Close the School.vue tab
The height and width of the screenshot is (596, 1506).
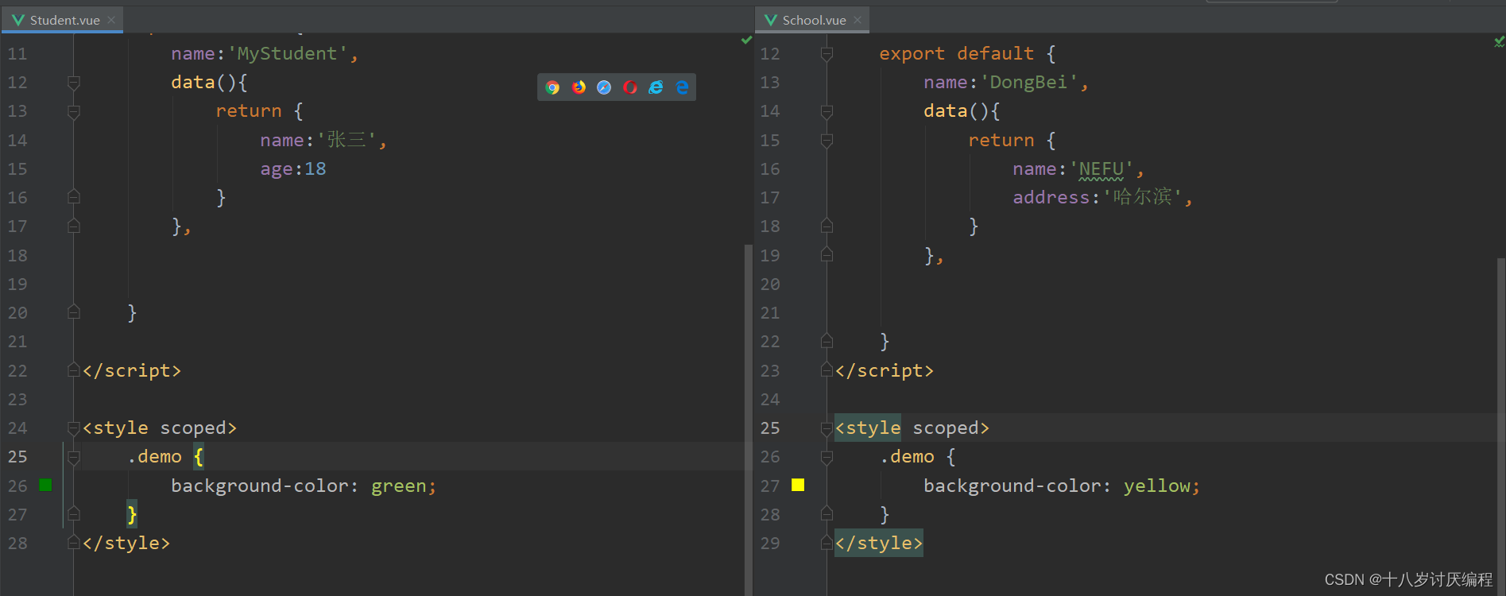click(x=858, y=20)
